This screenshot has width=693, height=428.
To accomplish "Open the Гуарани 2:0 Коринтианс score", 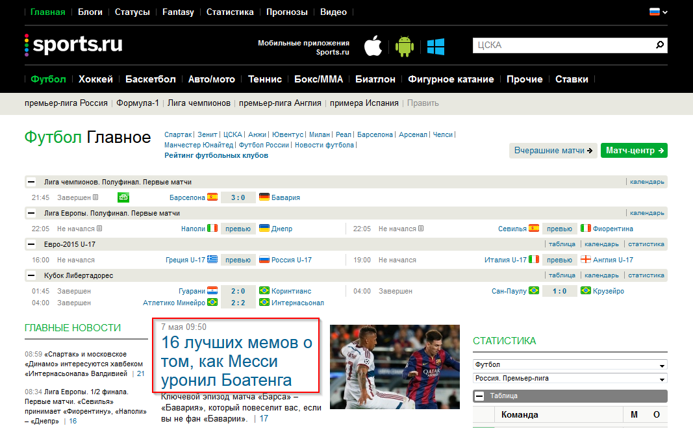I will tap(238, 291).
